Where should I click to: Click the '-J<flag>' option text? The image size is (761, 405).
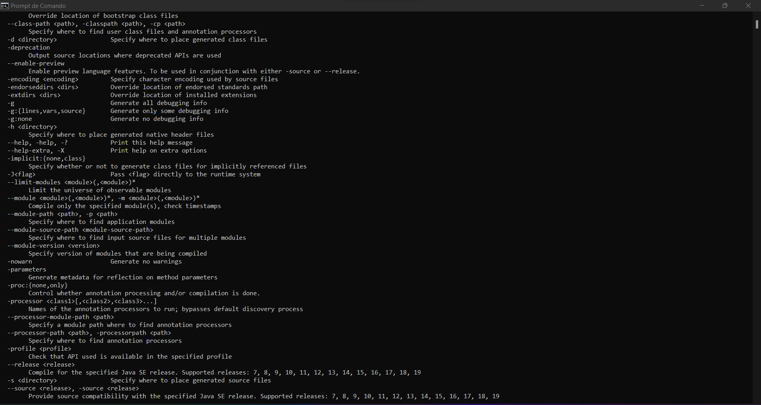(x=21, y=174)
